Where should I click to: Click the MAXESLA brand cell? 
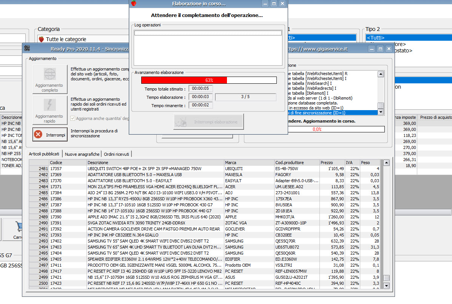pyautogui.click(x=249, y=175)
